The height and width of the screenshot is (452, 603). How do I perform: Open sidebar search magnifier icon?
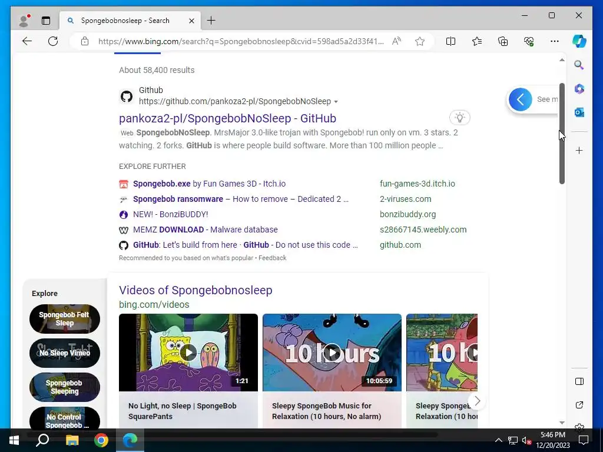pos(579,65)
